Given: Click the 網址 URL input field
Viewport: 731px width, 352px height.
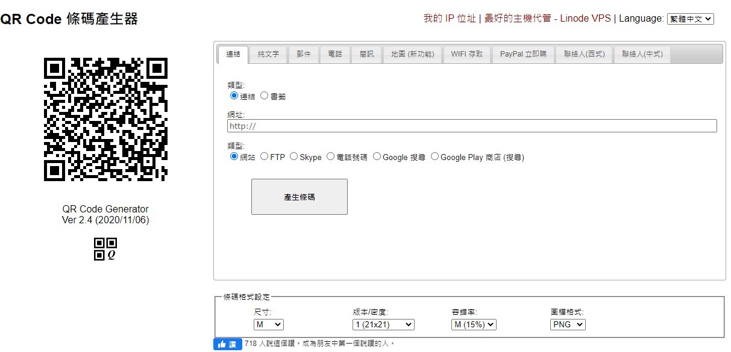Looking at the screenshot, I should tap(472, 126).
